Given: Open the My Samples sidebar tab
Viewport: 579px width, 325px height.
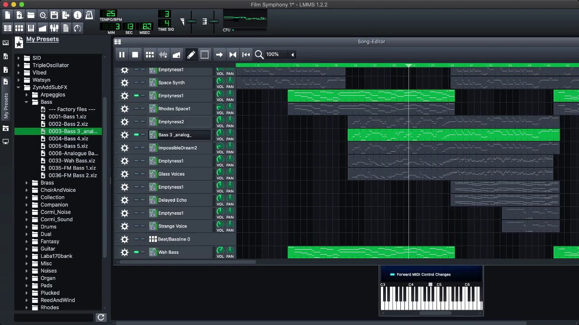Looking at the screenshot, I should pos(5,70).
